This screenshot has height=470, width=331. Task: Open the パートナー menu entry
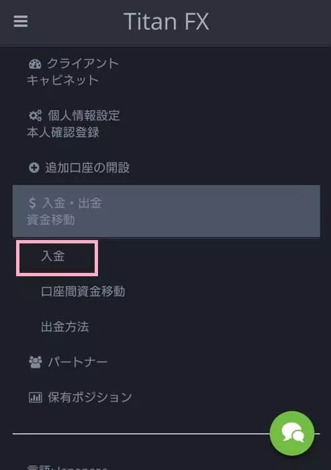click(x=68, y=362)
